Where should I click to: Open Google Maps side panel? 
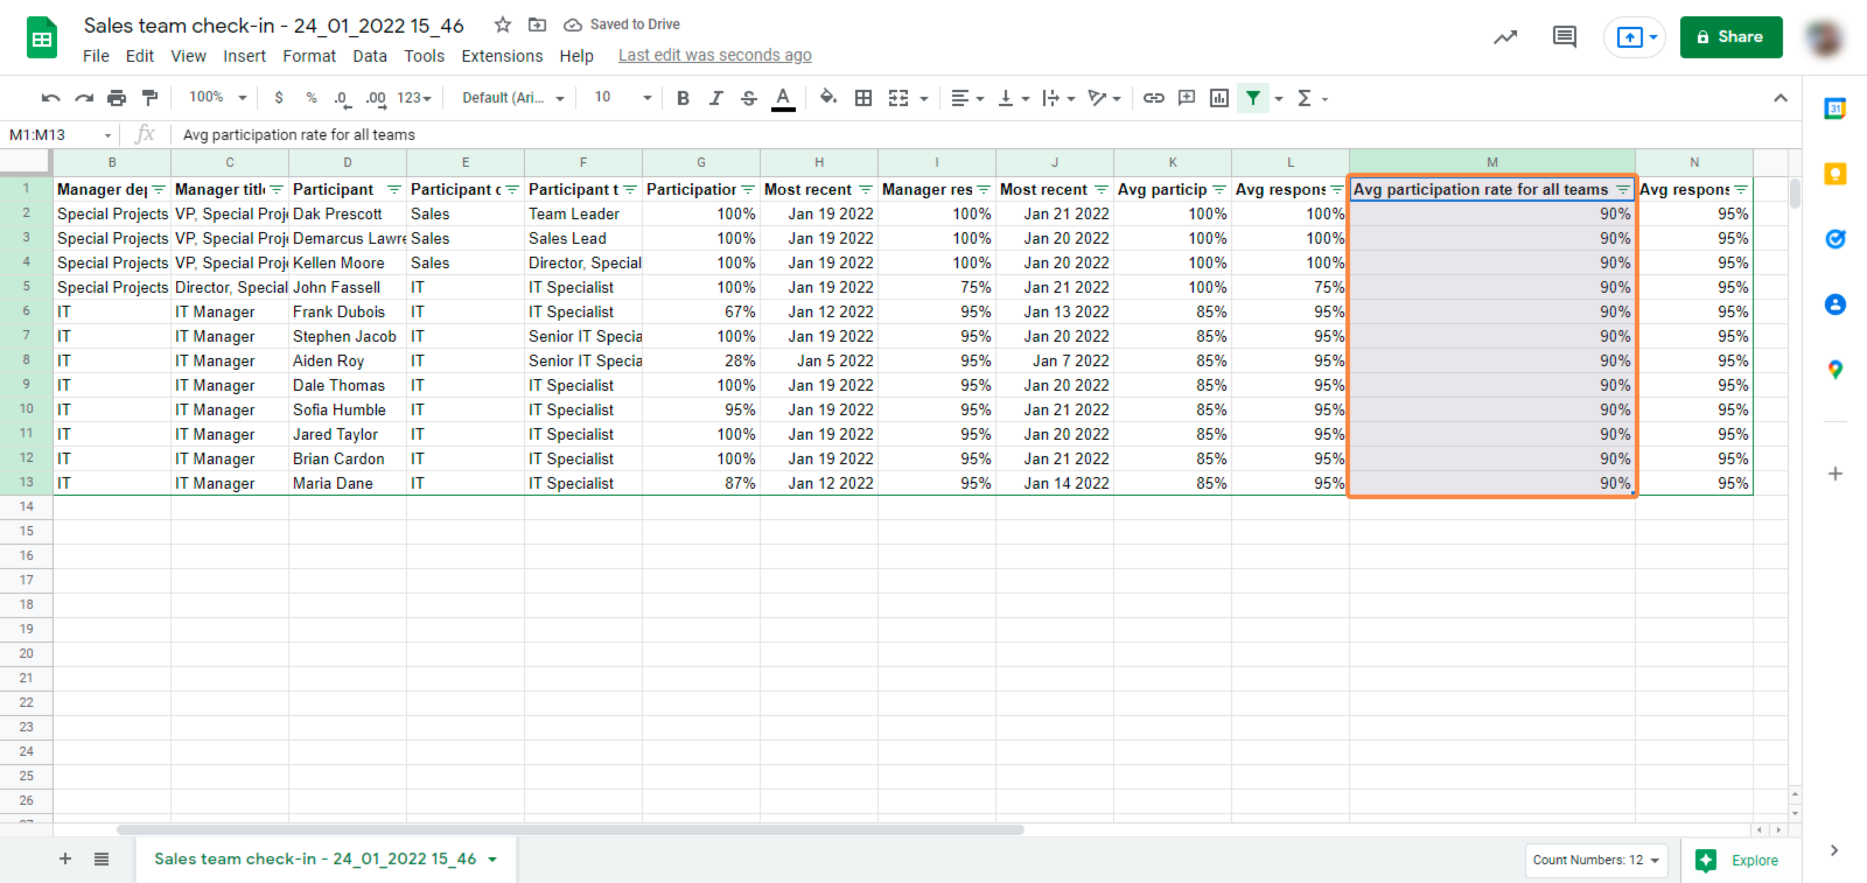1834,370
